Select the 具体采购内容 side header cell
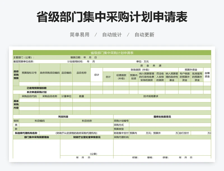 pyautogui.click(x=16, y=104)
